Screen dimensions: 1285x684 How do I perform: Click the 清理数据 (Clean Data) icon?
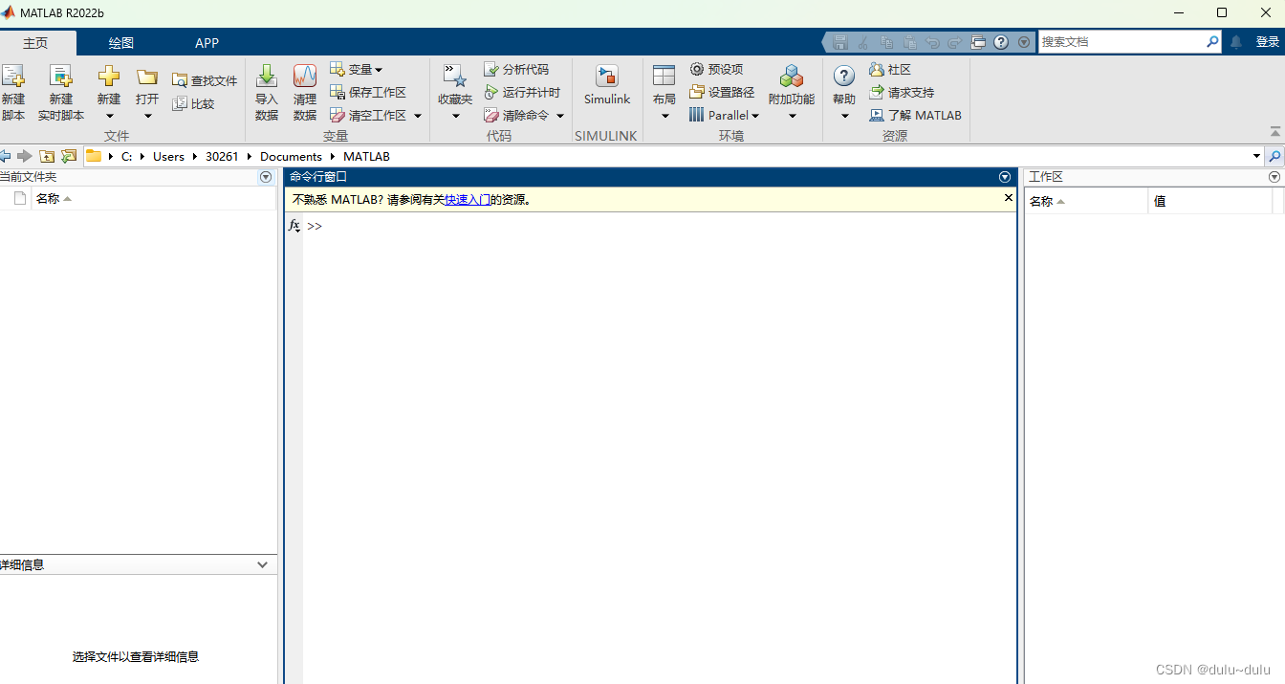(x=305, y=77)
